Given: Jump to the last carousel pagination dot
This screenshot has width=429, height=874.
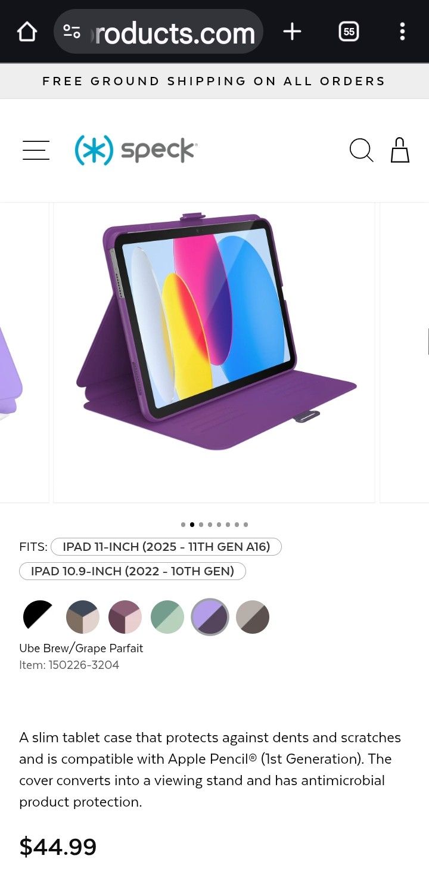Looking at the screenshot, I should (245, 525).
